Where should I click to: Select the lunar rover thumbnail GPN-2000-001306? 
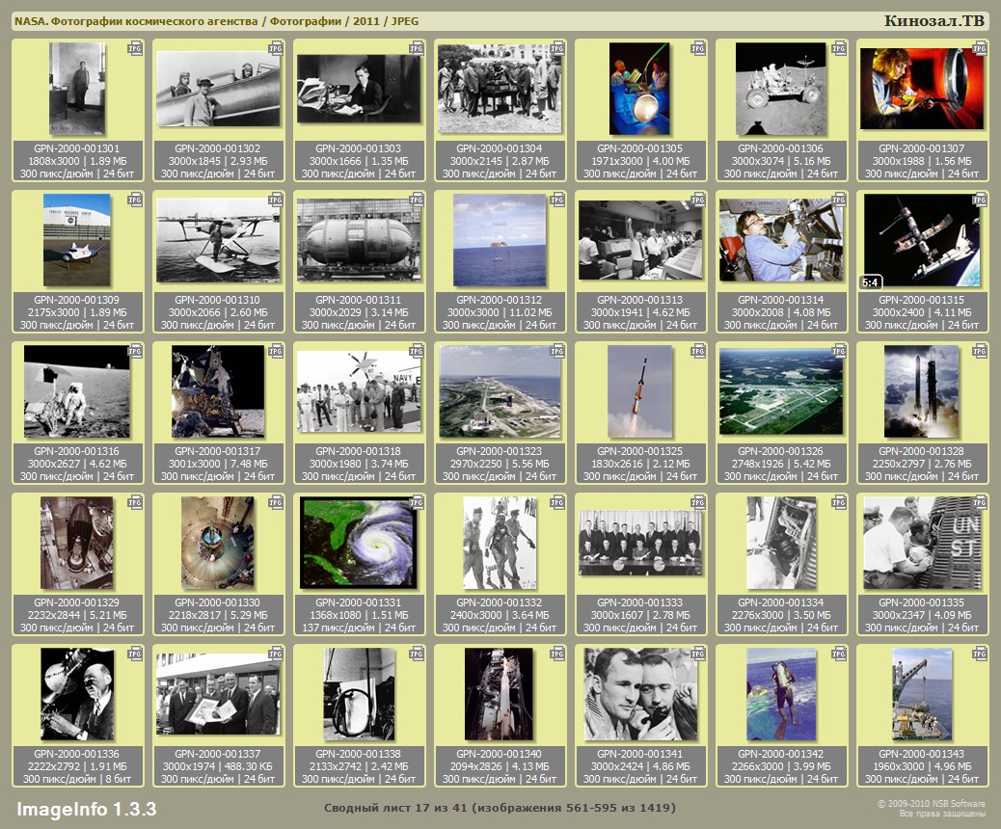(x=780, y=89)
